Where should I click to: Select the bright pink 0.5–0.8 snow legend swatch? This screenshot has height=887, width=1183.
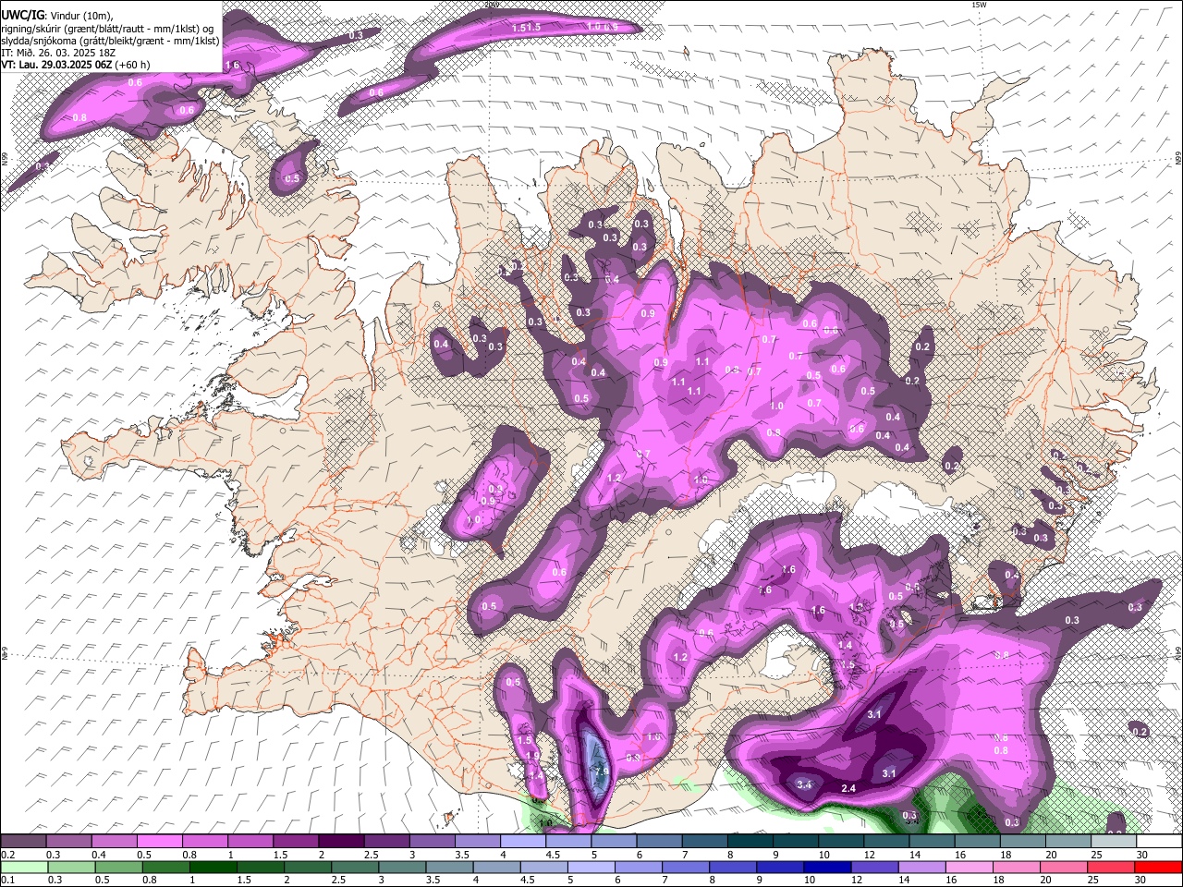coord(159,841)
